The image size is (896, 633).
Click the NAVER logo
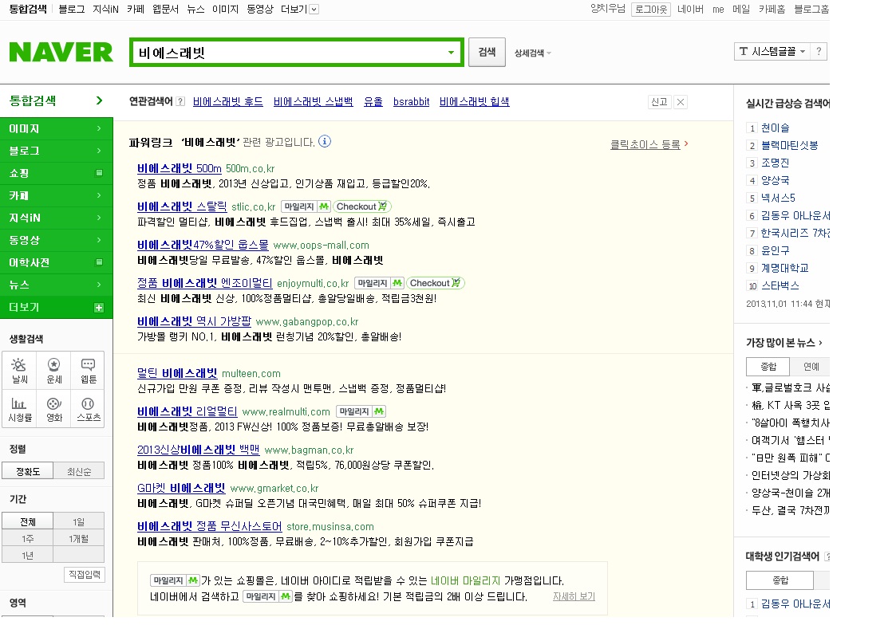point(61,53)
